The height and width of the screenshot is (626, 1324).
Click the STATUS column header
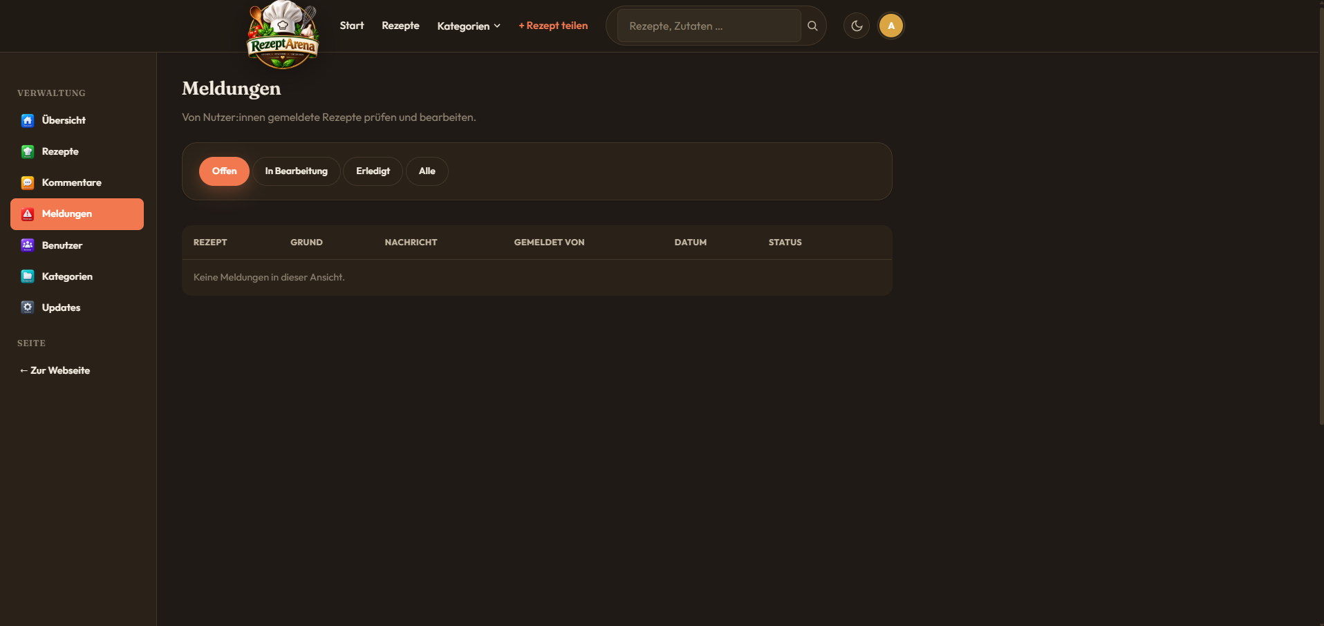tap(785, 243)
